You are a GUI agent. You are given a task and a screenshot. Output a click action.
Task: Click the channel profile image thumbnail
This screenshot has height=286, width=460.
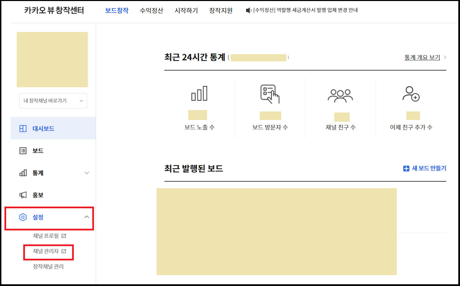(52, 59)
